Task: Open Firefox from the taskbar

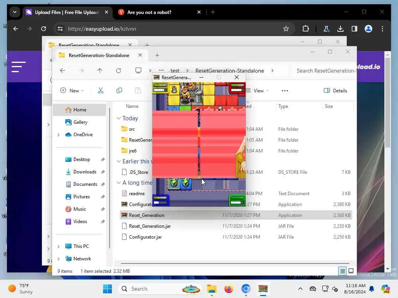Action: click(x=229, y=289)
